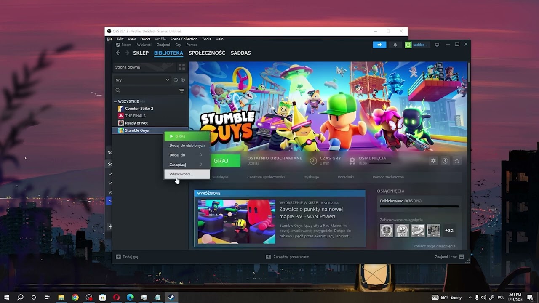The height and width of the screenshot is (303, 539).
Task: Open Windows taskbar search
Action: (x=20, y=297)
